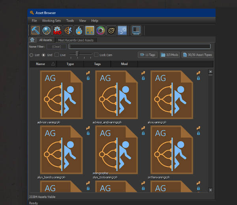Screen dimensions: 237x205
Task: Select the antlion.vanmgrph asset thumbnail
Action: click(x=172, y=150)
